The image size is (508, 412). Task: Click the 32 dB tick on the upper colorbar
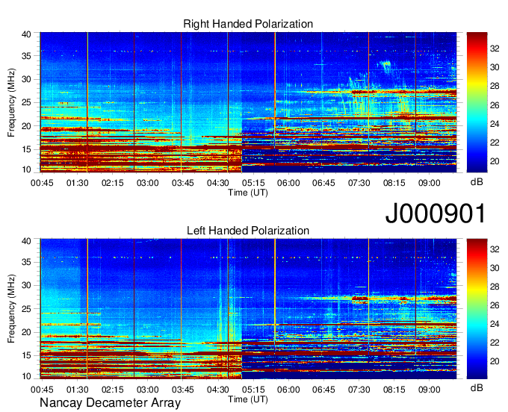495,49
